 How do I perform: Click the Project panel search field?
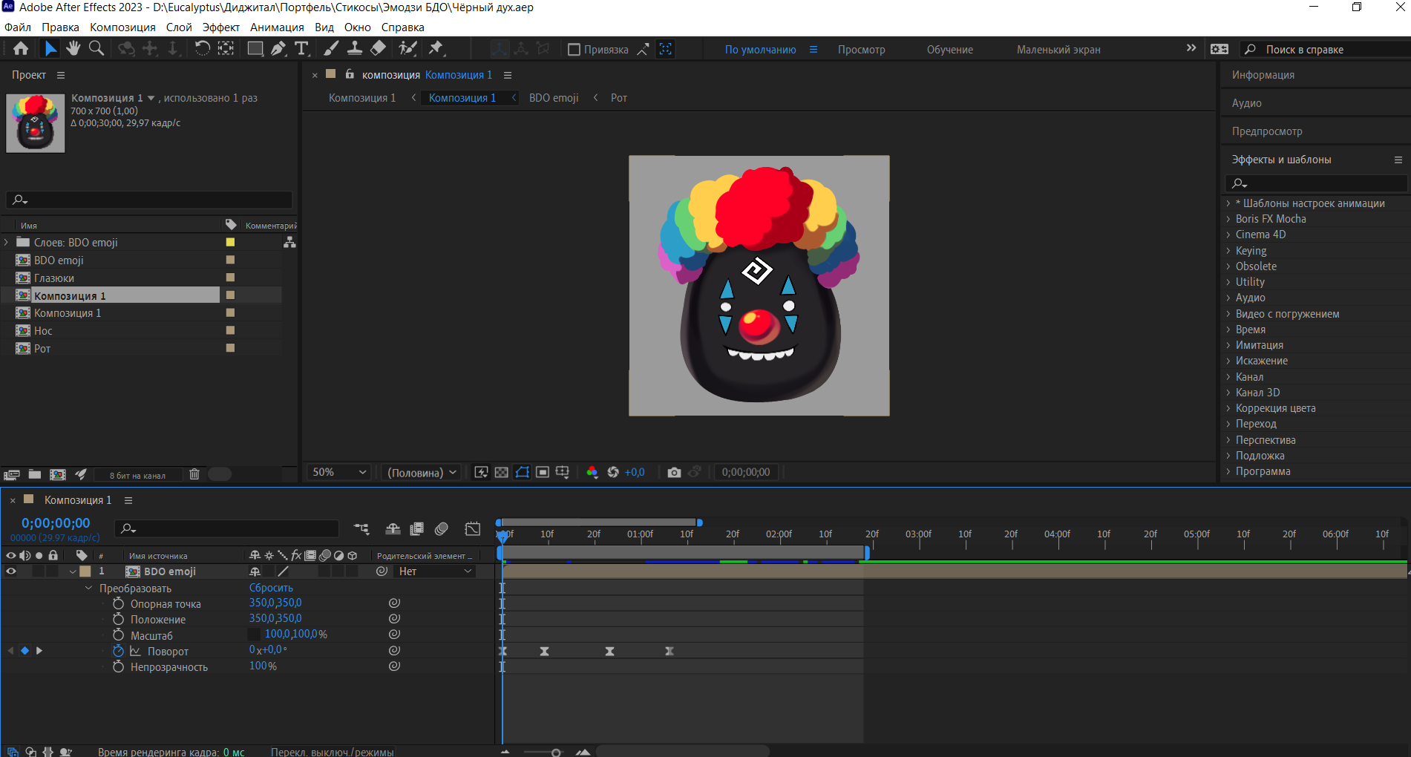(x=149, y=200)
